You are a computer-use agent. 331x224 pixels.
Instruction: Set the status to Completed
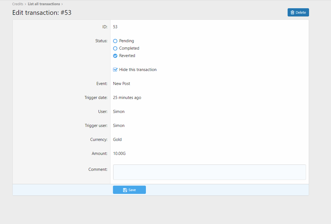coord(115,49)
